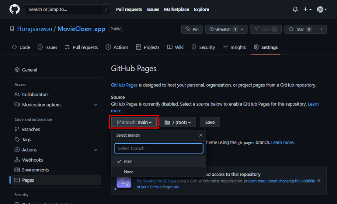
Task: Click the gear icon next to General
Action: click(17, 70)
